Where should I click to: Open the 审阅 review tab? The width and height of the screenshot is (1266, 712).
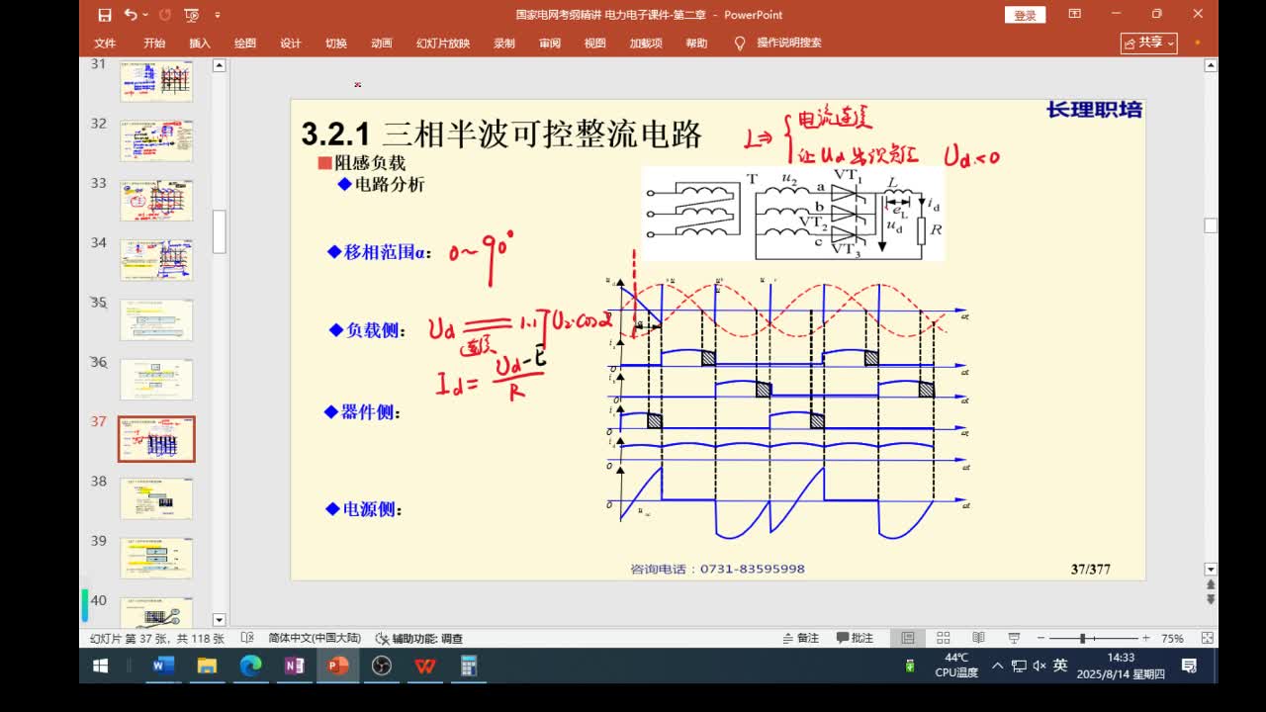(x=550, y=44)
